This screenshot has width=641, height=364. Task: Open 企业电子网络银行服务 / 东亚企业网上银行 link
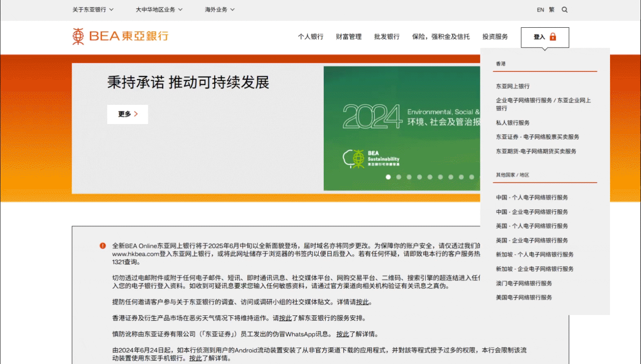543,104
